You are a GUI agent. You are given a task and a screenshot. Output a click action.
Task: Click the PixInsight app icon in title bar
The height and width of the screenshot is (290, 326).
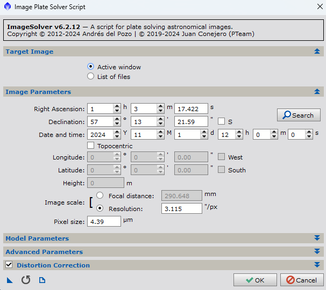(x=8, y=6)
